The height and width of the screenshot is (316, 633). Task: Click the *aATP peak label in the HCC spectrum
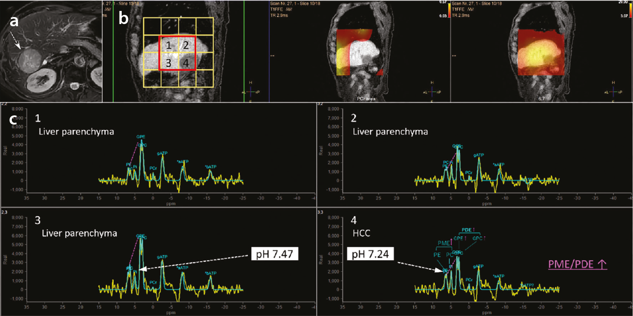pyautogui.click(x=499, y=276)
